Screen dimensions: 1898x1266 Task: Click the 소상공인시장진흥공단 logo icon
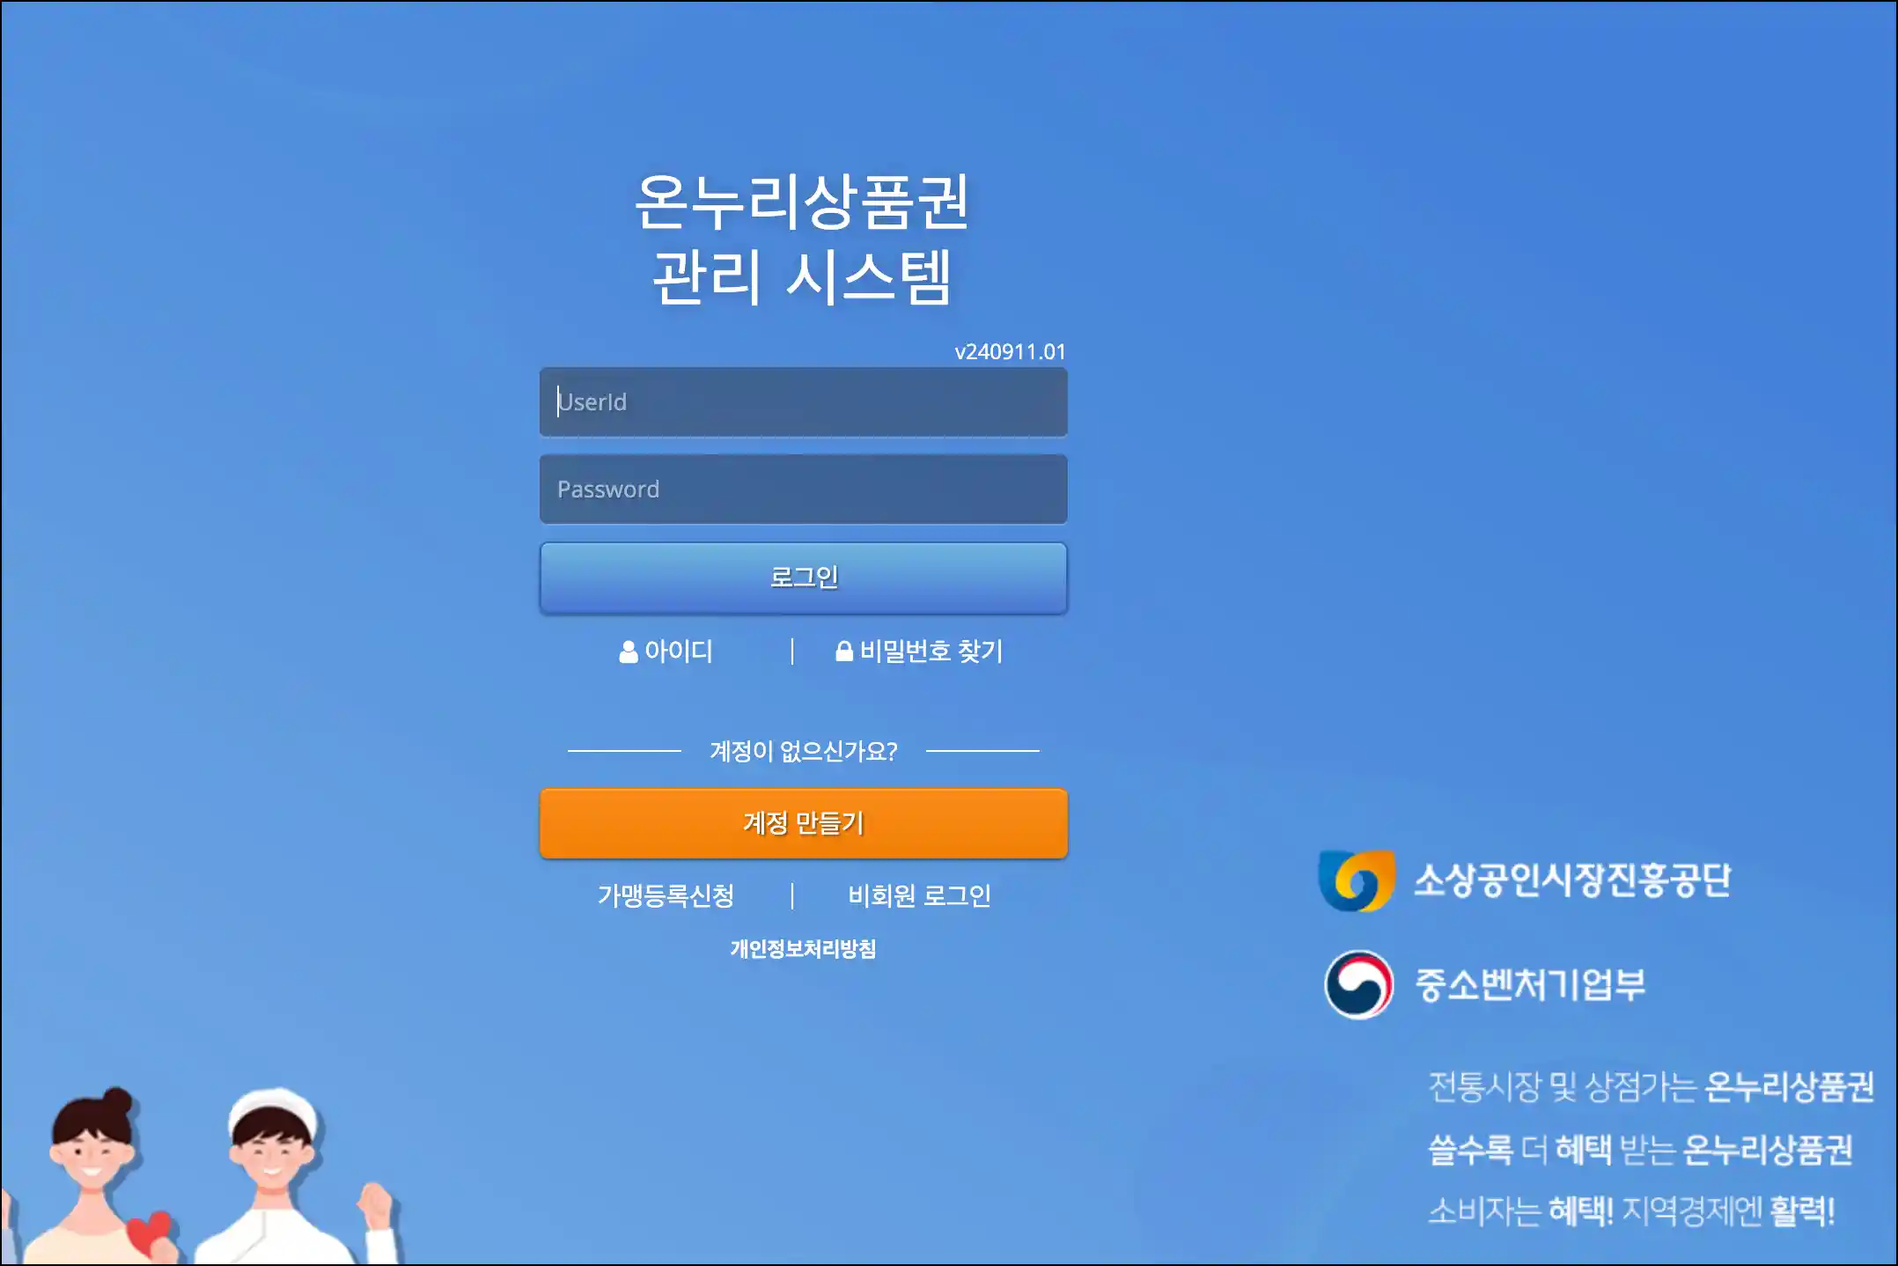[x=1357, y=880]
